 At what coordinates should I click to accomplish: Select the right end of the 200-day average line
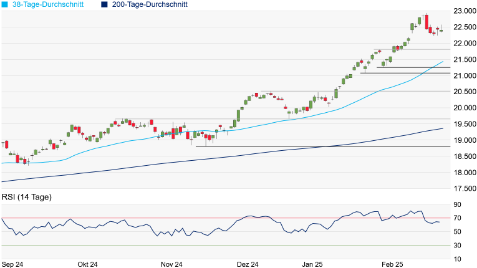[x=442, y=128]
